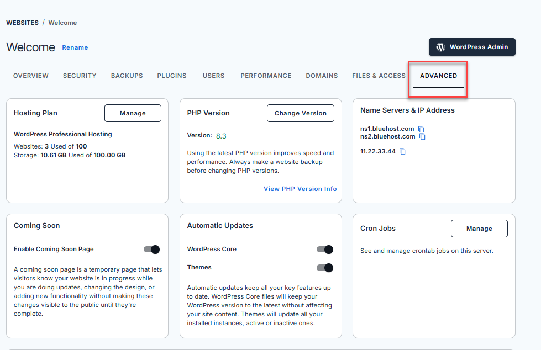Open the Security tab
The height and width of the screenshot is (350, 541).
[79, 76]
